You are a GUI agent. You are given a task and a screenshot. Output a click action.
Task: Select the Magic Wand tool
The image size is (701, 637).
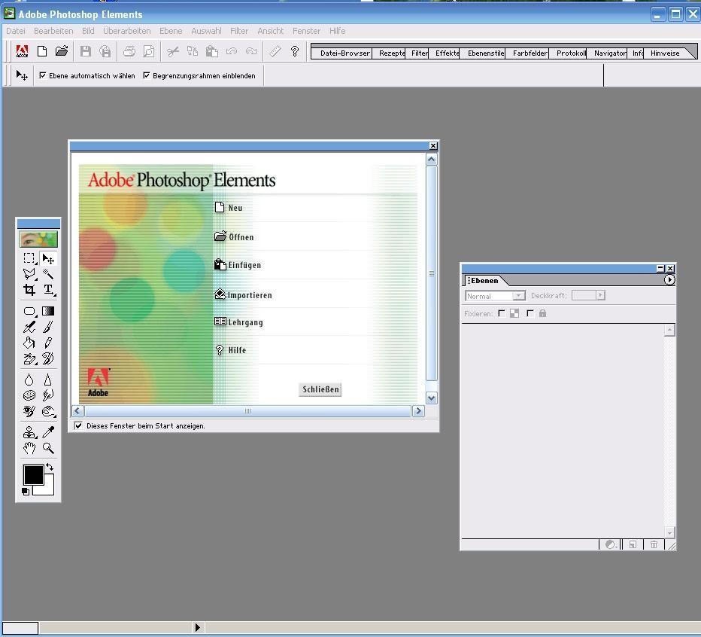click(48, 274)
